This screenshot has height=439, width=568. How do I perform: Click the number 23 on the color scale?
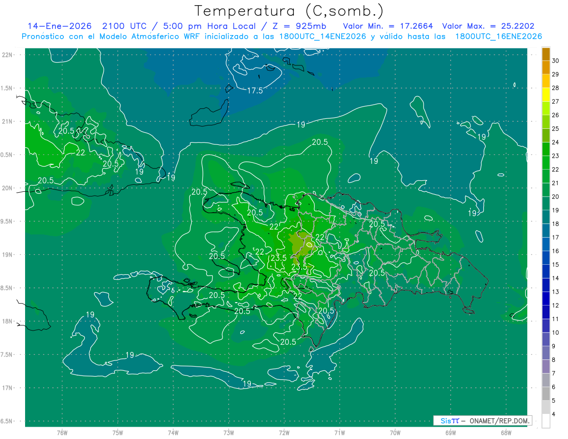point(556,156)
